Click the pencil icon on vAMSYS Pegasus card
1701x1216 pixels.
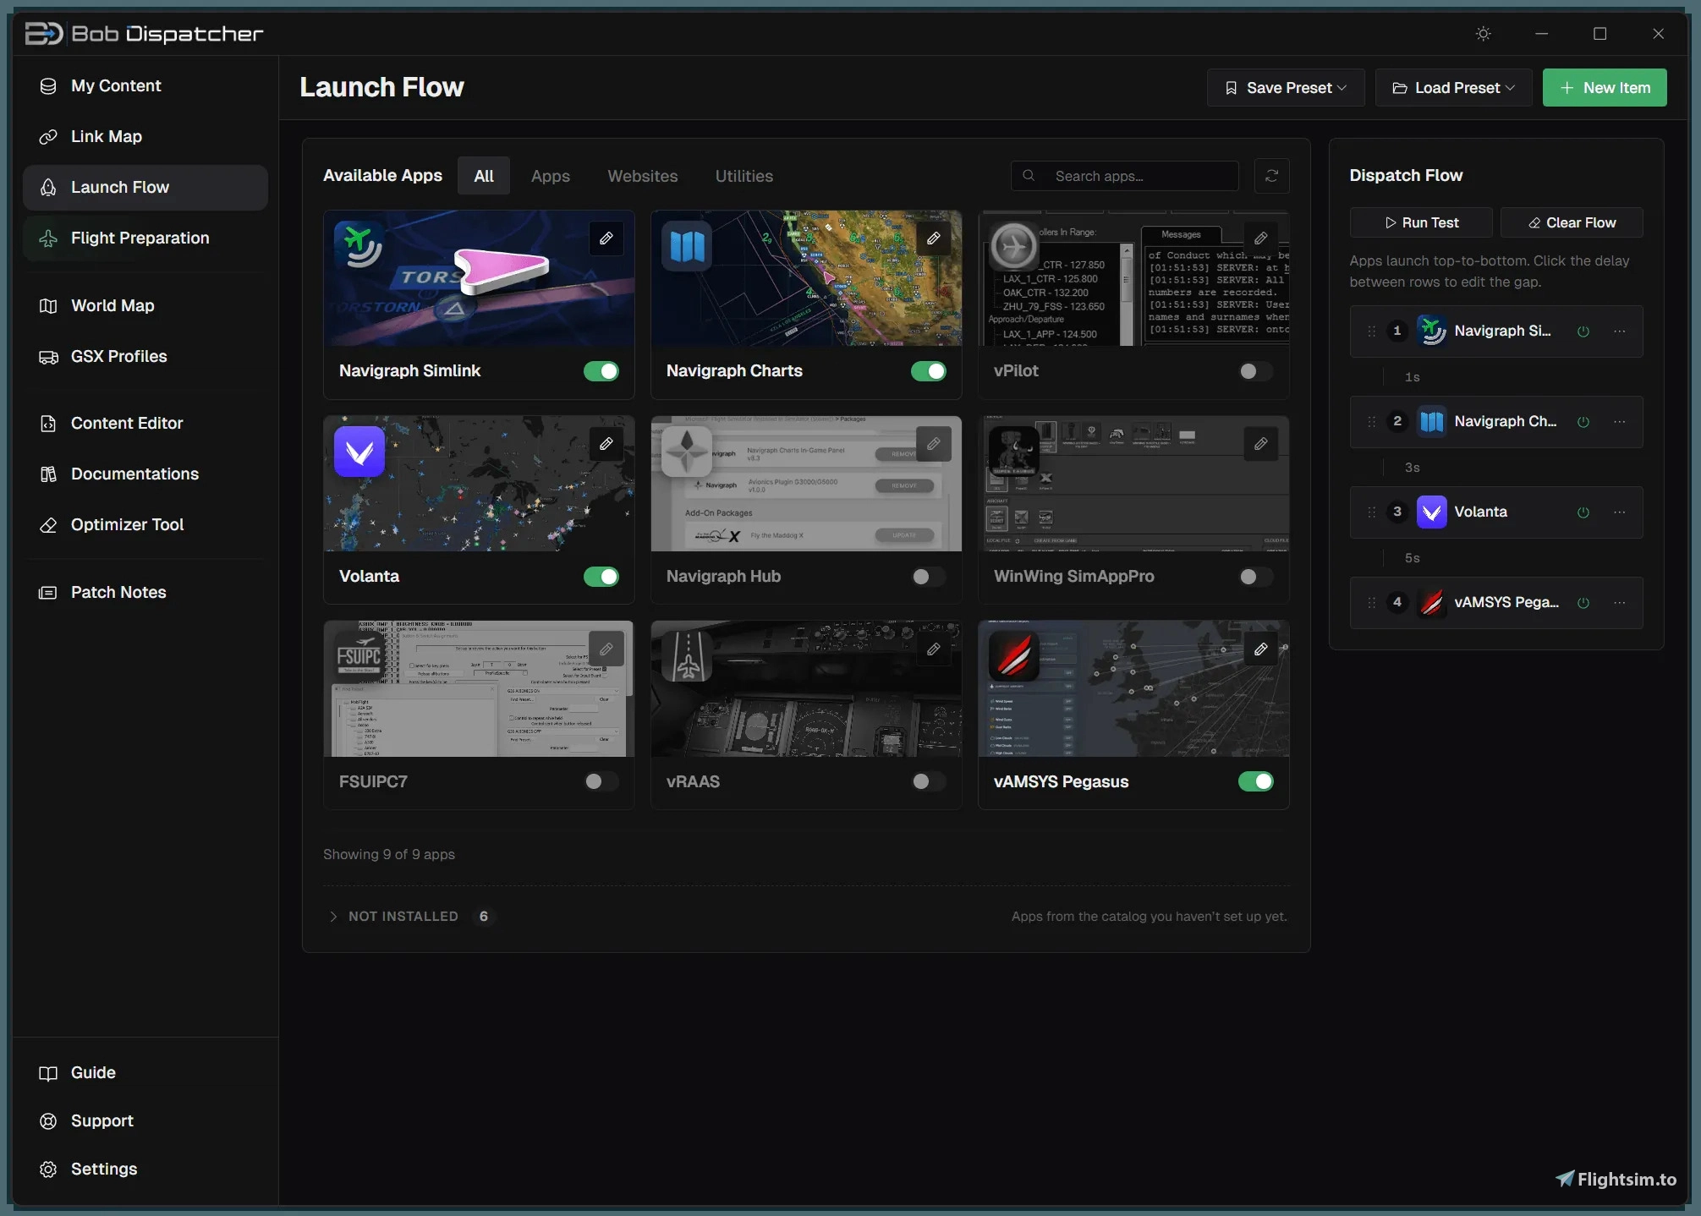pyautogui.click(x=1261, y=649)
